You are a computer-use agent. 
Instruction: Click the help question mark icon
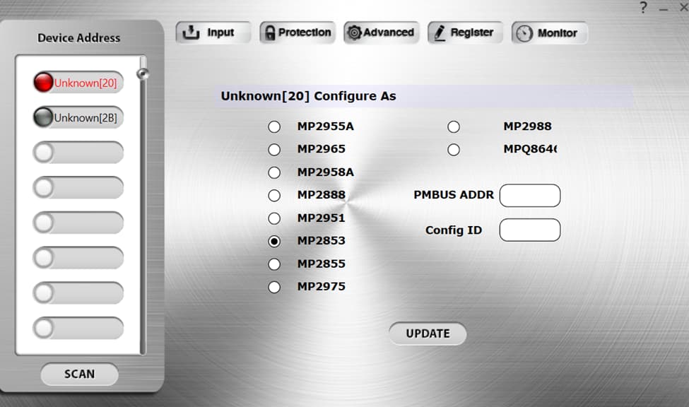tap(643, 8)
